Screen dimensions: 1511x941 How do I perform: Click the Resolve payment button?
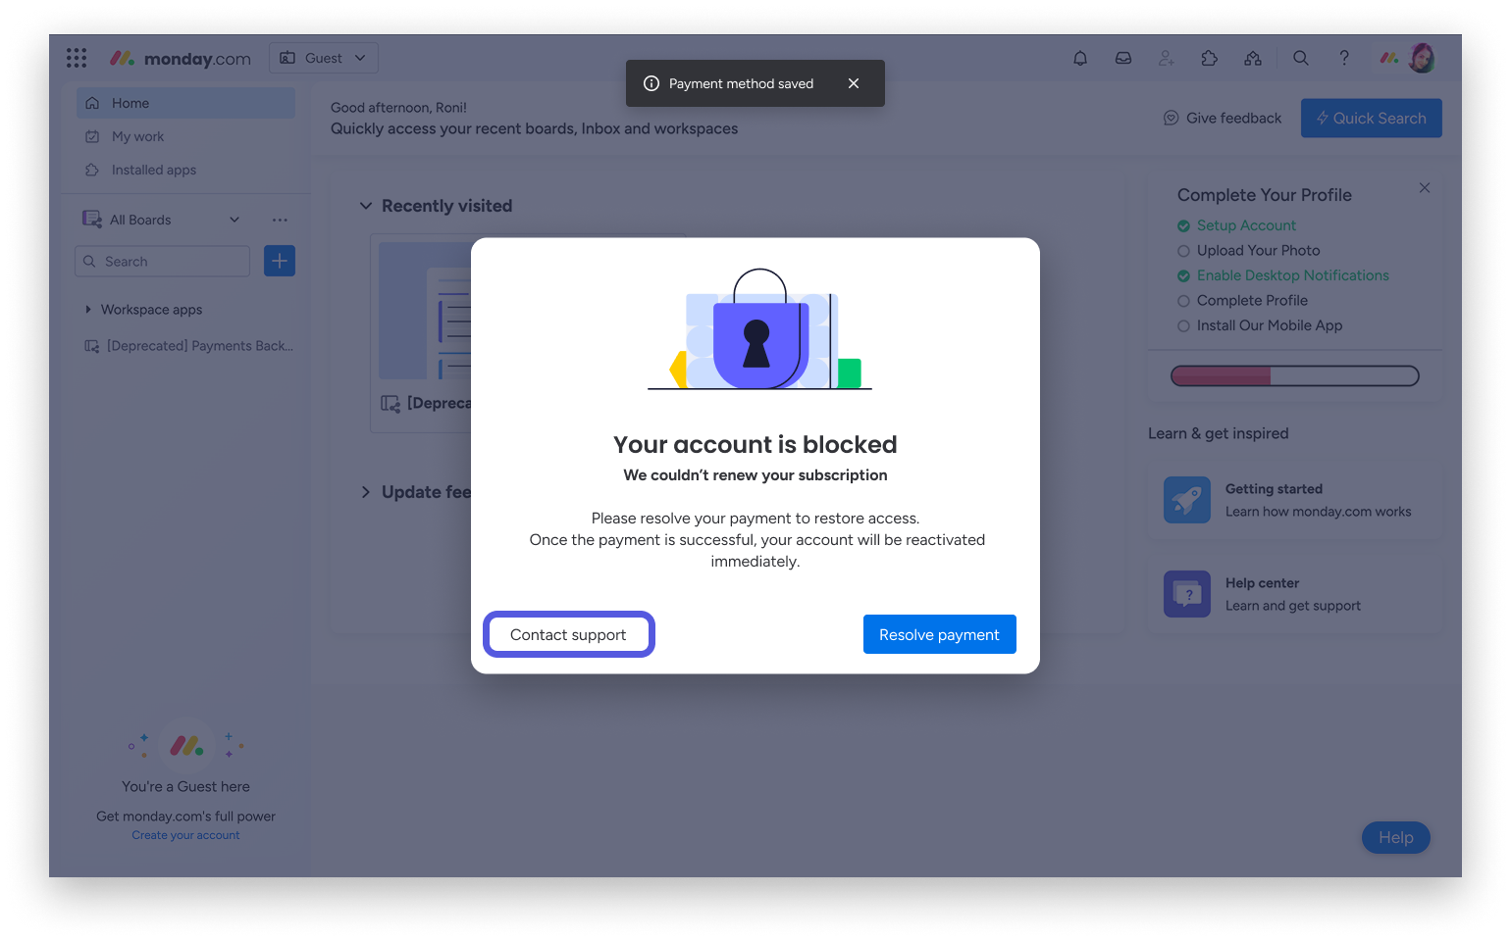[x=940, y=634]
